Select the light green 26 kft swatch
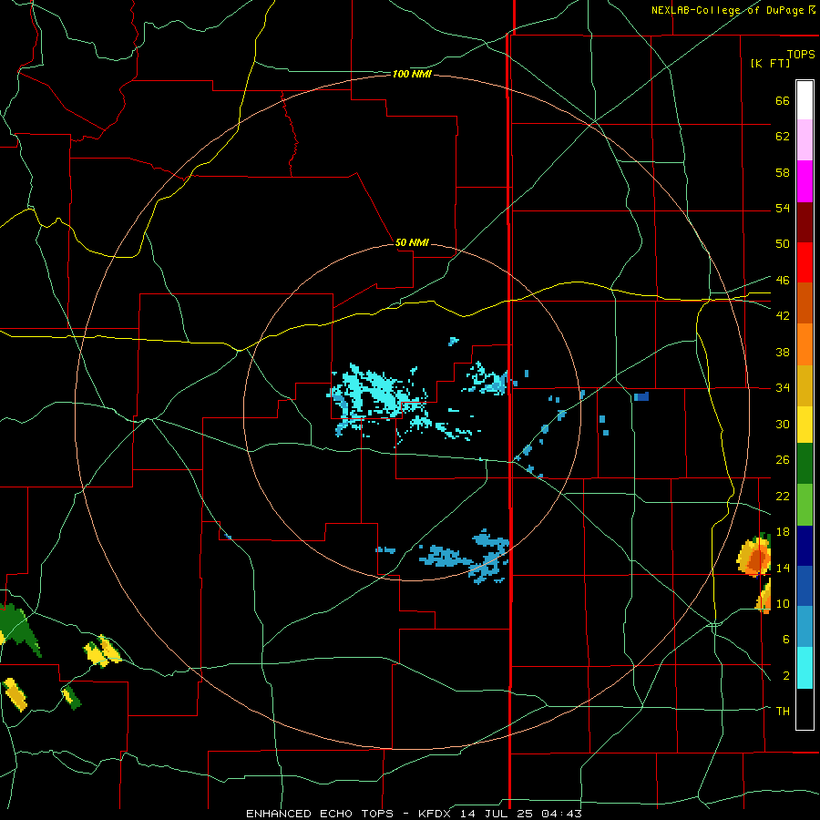 point(805,505)
